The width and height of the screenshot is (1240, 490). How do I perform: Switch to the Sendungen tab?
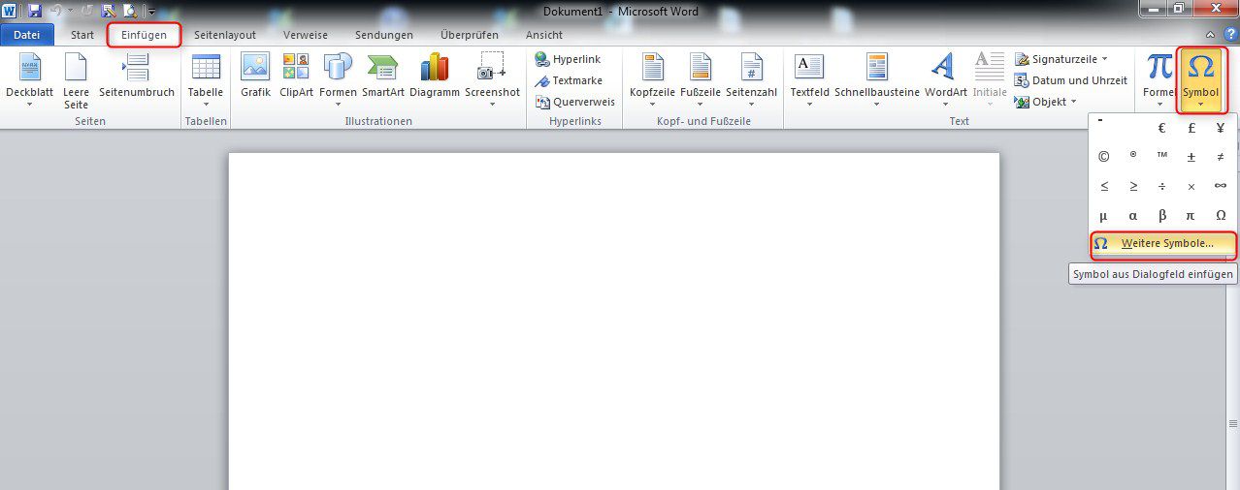(384, 35)
